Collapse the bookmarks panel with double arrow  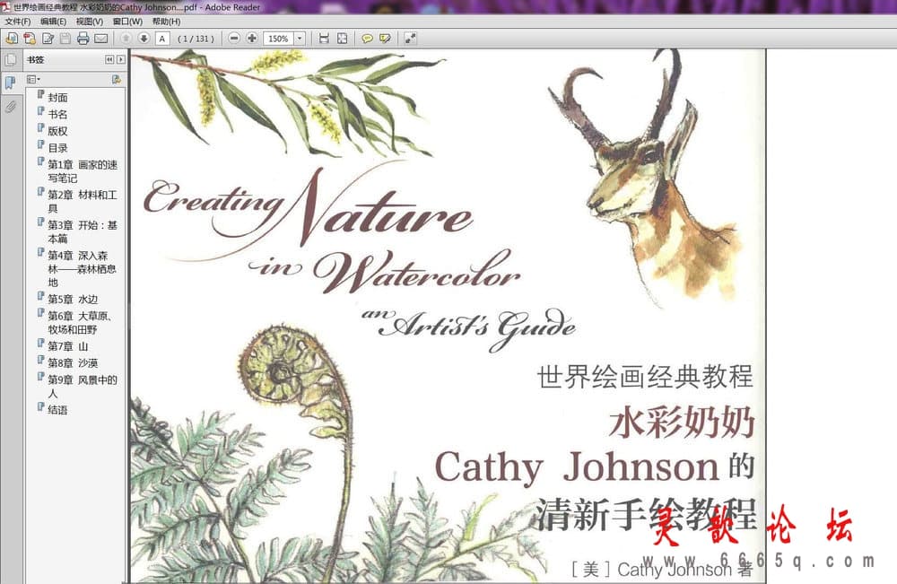(x=109, y=59)
